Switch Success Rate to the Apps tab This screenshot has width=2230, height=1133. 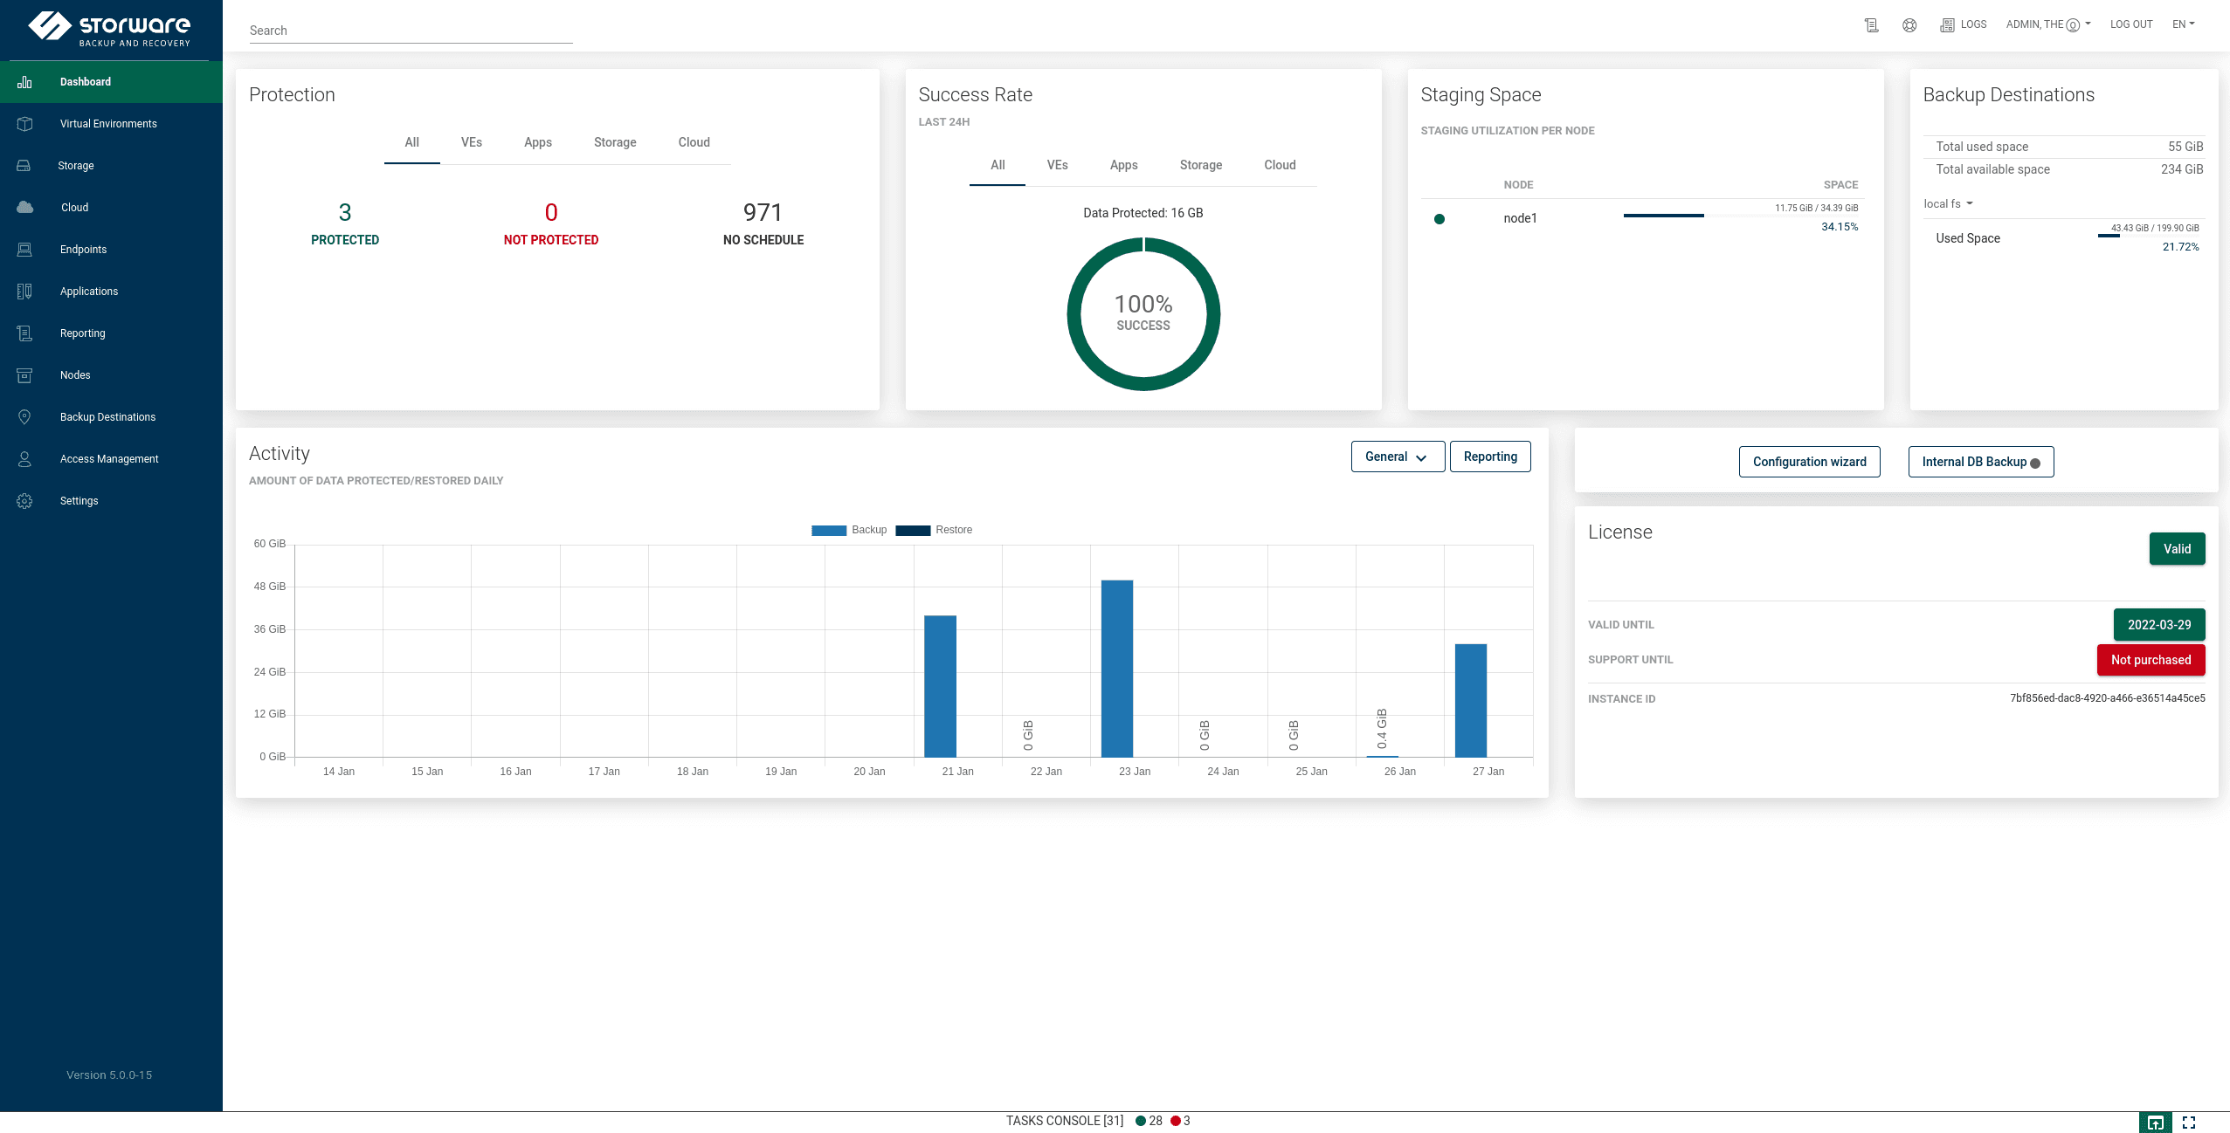1123,165
